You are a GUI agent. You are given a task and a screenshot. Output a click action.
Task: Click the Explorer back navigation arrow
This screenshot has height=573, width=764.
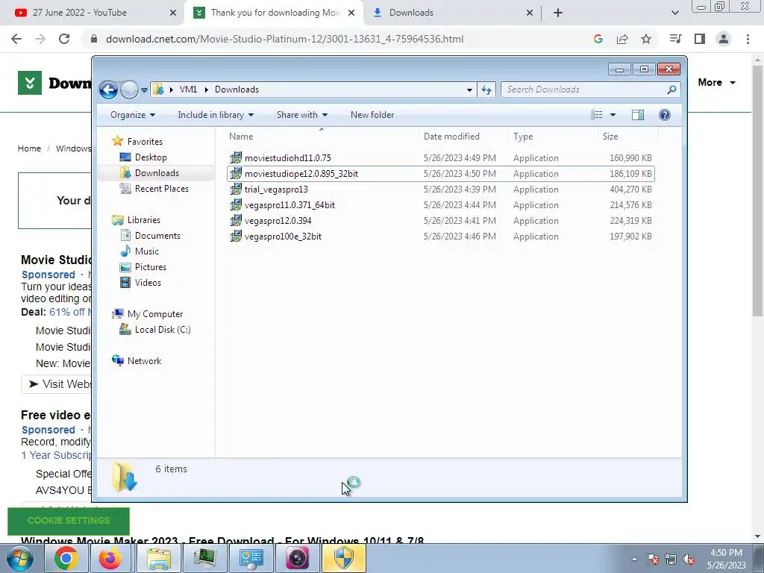(108, 90)
